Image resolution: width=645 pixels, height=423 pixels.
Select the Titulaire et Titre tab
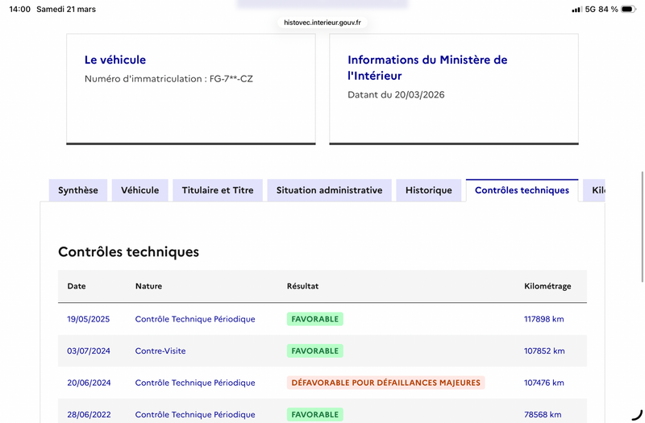[218, 190]
